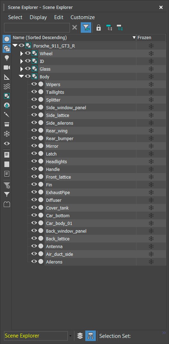This screenshot has height=344, width=169.
Task: Open advanced filter with gear icon
Action: pos(7,185)
